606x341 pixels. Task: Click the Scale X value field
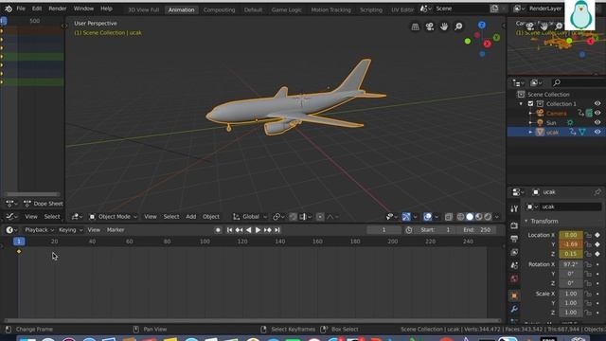point(571,294)
